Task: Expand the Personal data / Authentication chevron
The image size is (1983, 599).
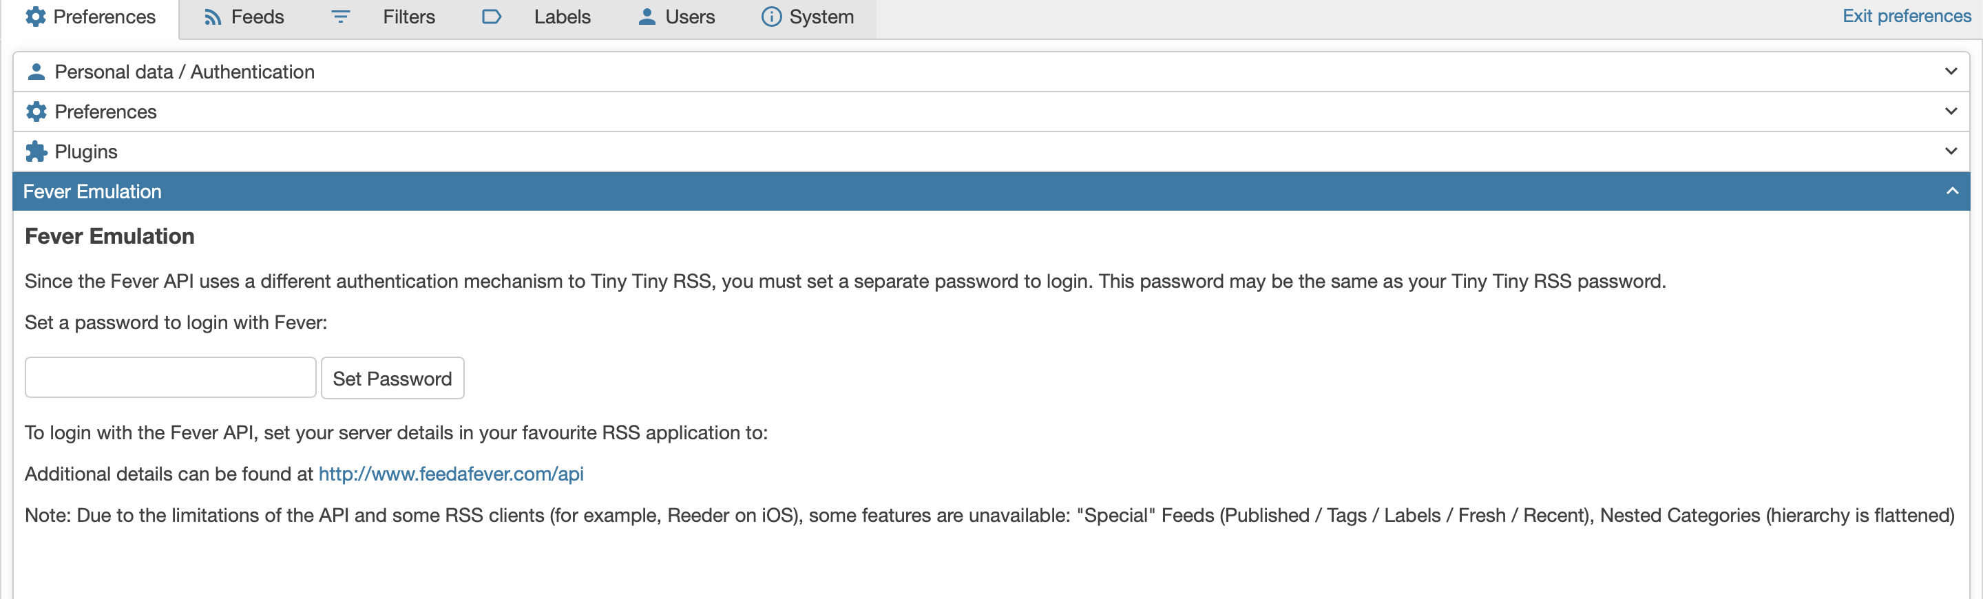Action: pos(1951,72)
